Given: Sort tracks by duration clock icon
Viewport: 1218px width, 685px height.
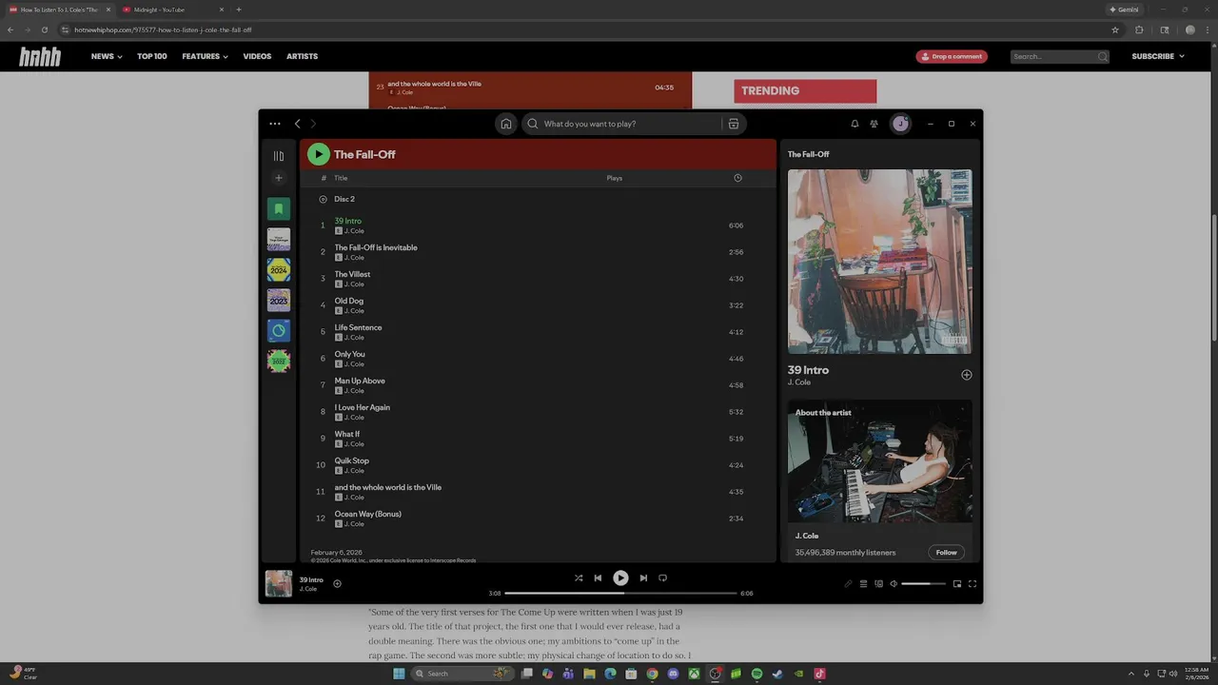Looking at the screenshot, I should tap(737, 178).
